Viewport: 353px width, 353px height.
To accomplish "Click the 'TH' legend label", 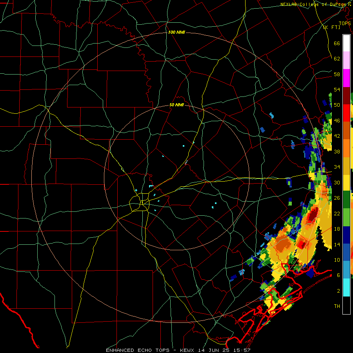I will pyautogui.click(x=337, y=306).
